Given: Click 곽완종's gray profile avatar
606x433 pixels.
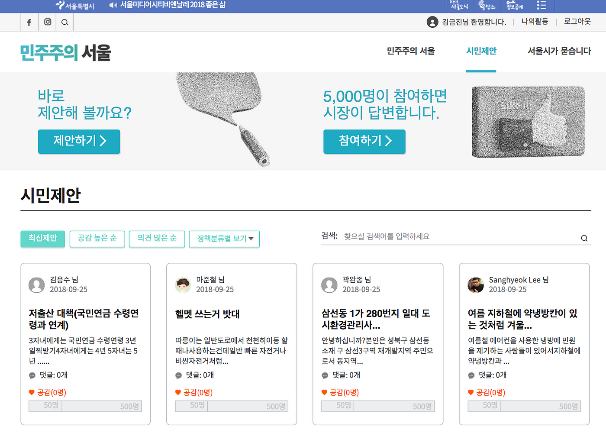Looking at the screenshot, I should [329, 285].
